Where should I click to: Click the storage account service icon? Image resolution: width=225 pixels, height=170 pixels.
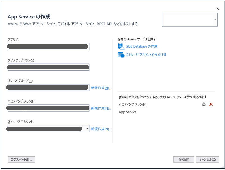click(121, 55)
